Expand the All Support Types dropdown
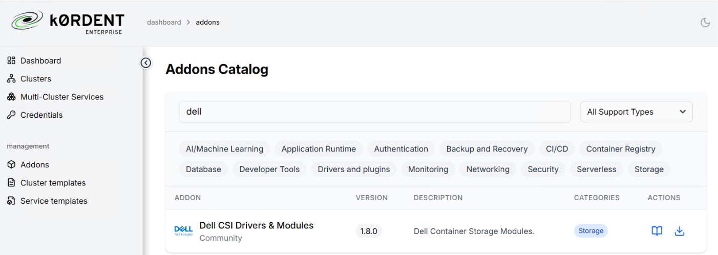Screen dimensions: 718x255 coord(636,112)
